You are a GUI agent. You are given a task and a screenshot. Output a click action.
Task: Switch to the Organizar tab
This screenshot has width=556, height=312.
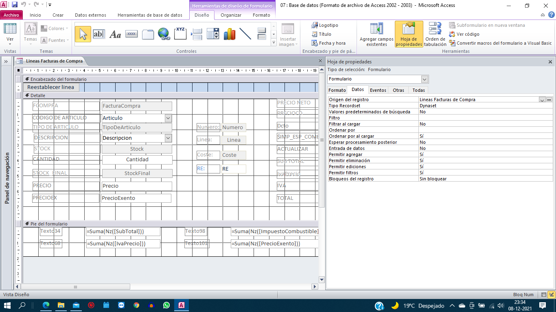point(231,15)
